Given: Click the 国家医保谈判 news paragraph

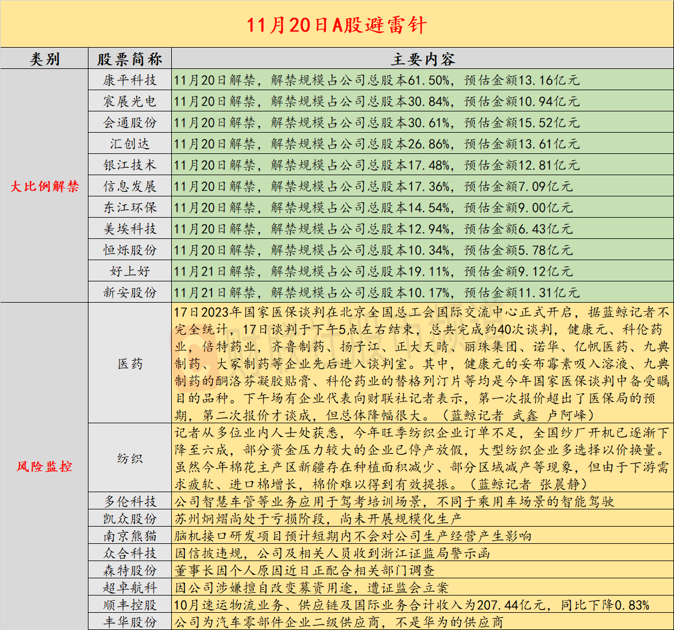Looking at the screenshot, I should (422, 364).
